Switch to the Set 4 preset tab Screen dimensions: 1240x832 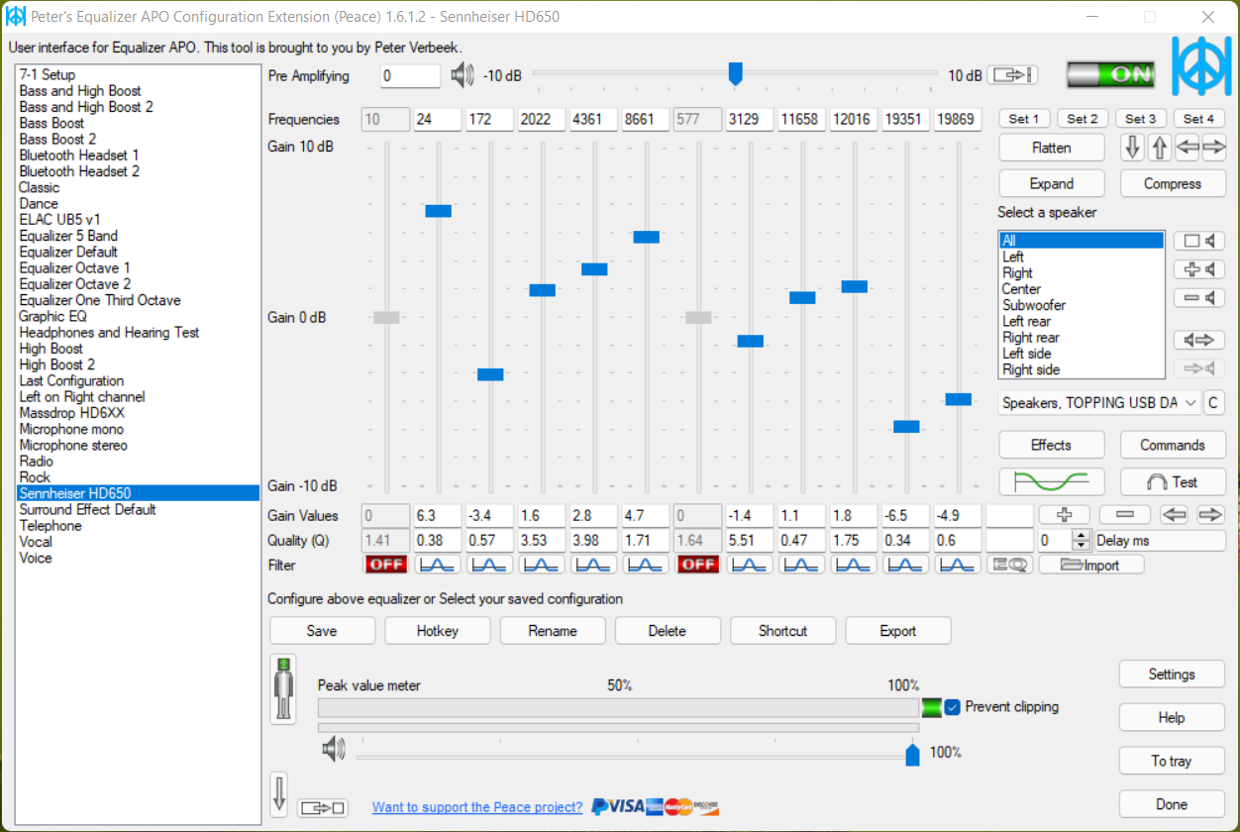click(x=1198, y=118)
